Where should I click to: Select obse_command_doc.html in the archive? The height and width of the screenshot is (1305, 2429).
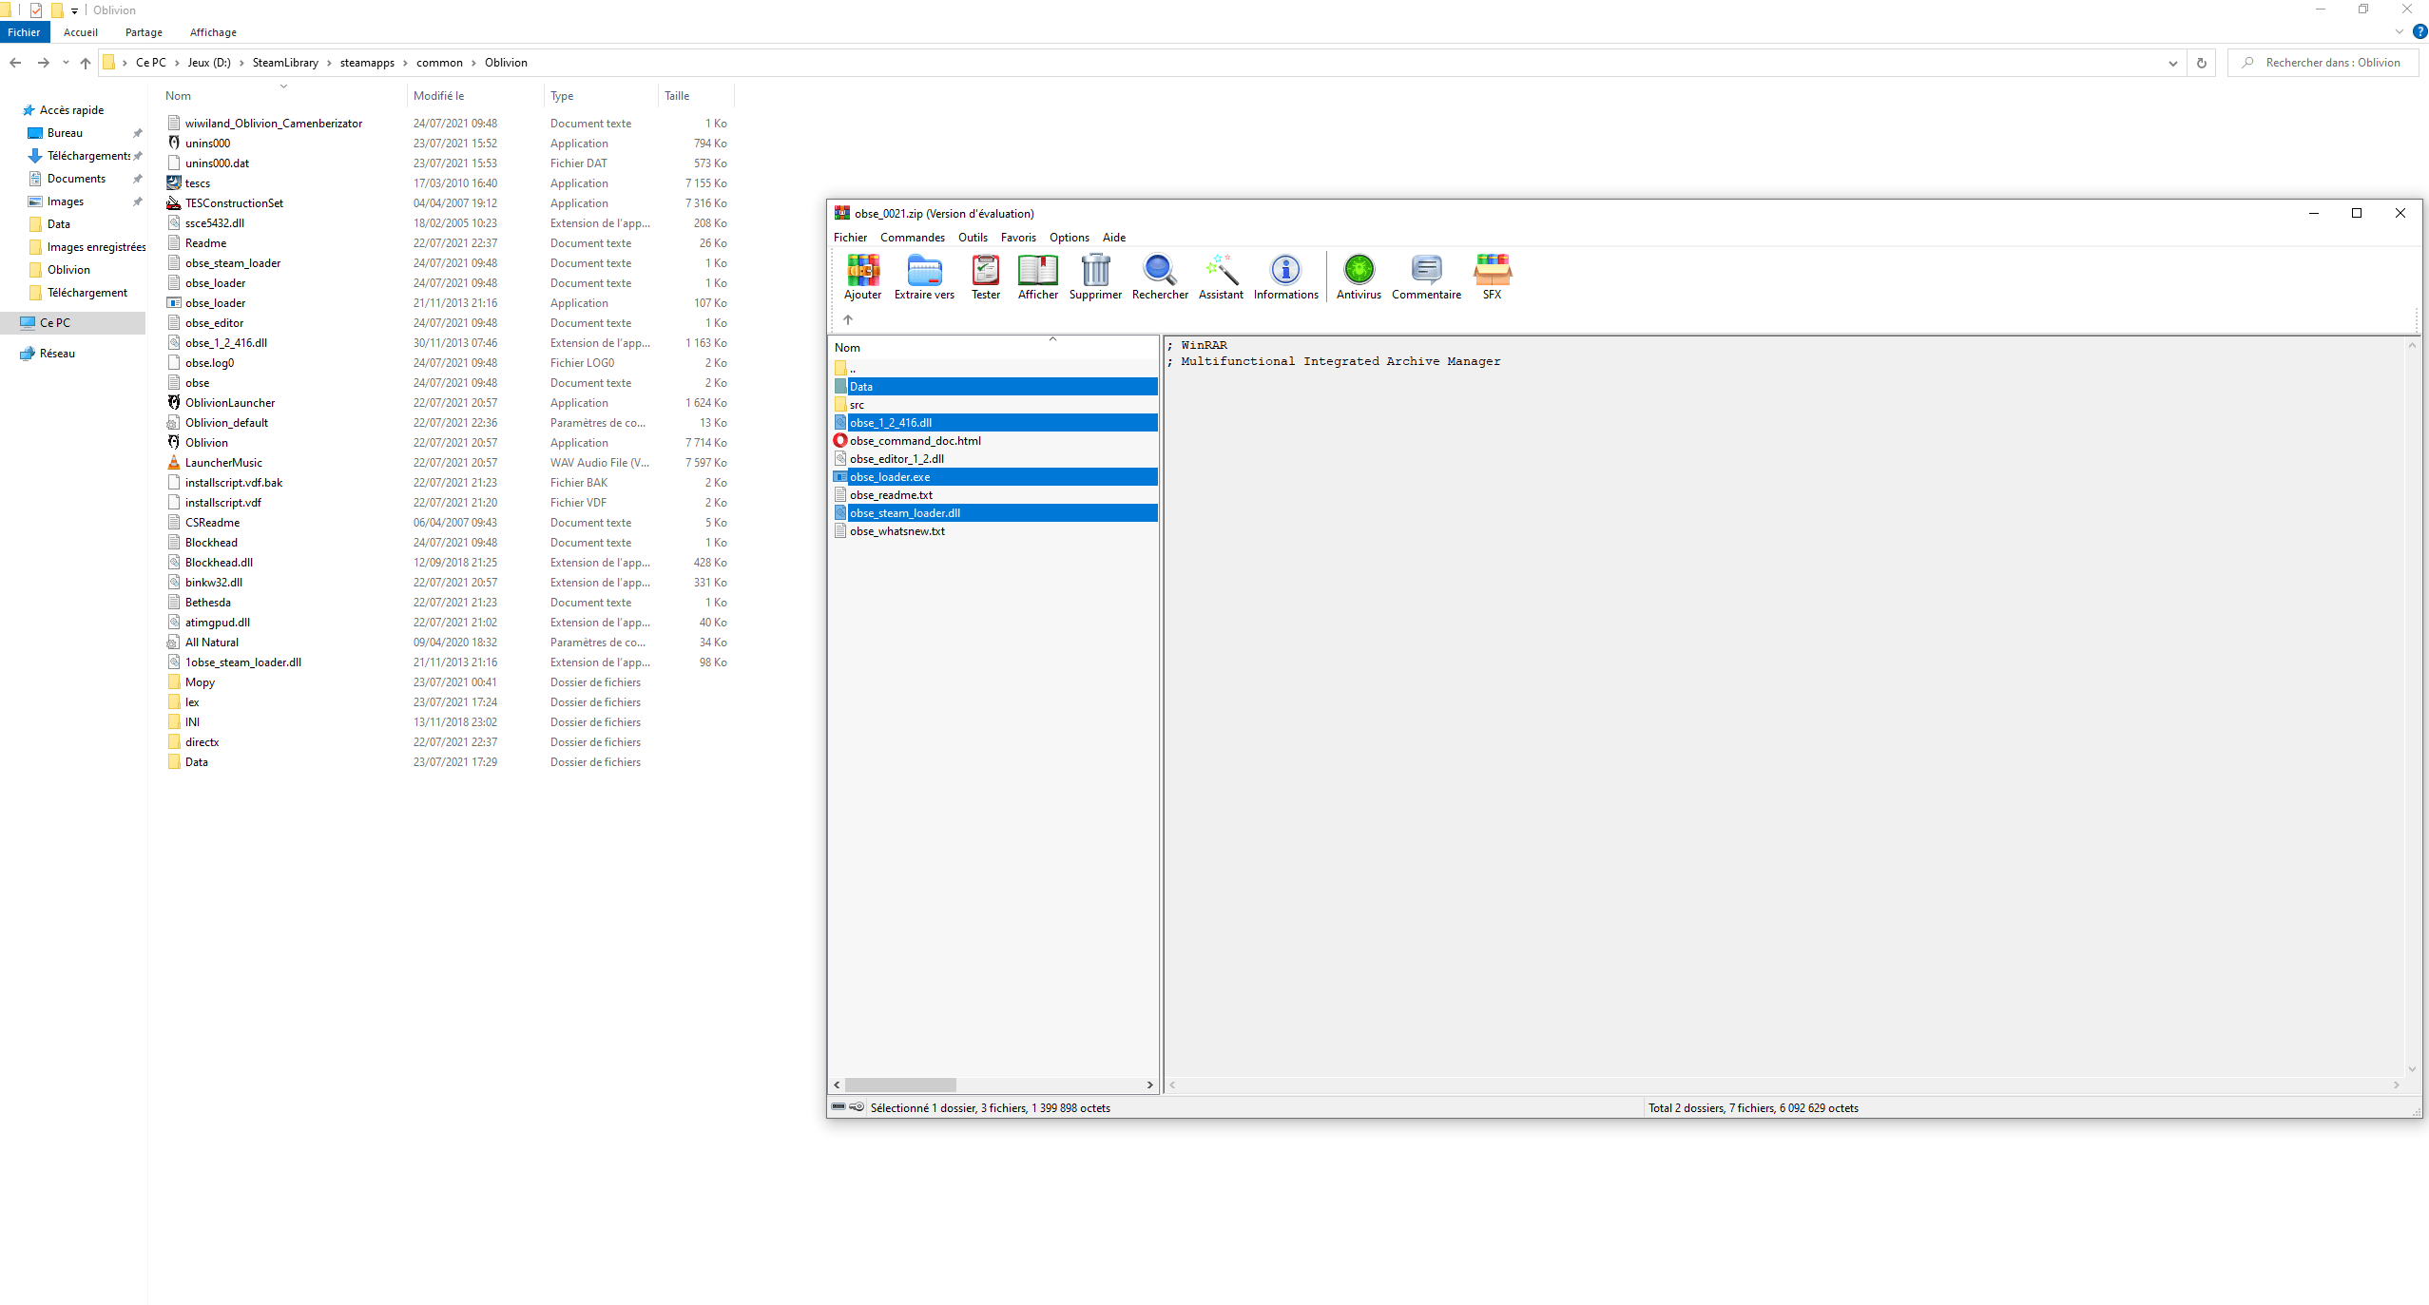coord(915,441)
